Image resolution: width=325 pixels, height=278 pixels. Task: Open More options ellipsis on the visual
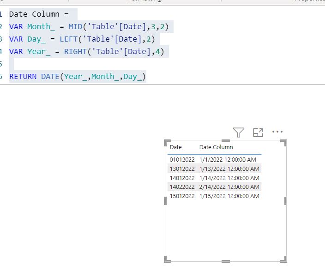[277, 132]
